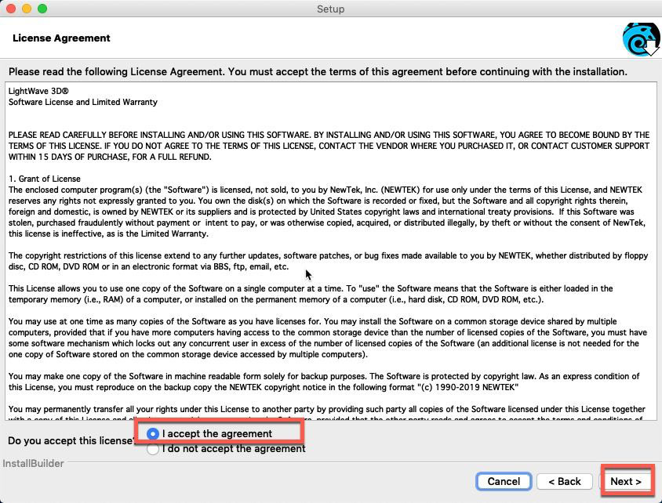
Task: Click the "PLEASE READ CAREFULLY BEFORE INSTALLING" paragraph
Action: (329, 146)
